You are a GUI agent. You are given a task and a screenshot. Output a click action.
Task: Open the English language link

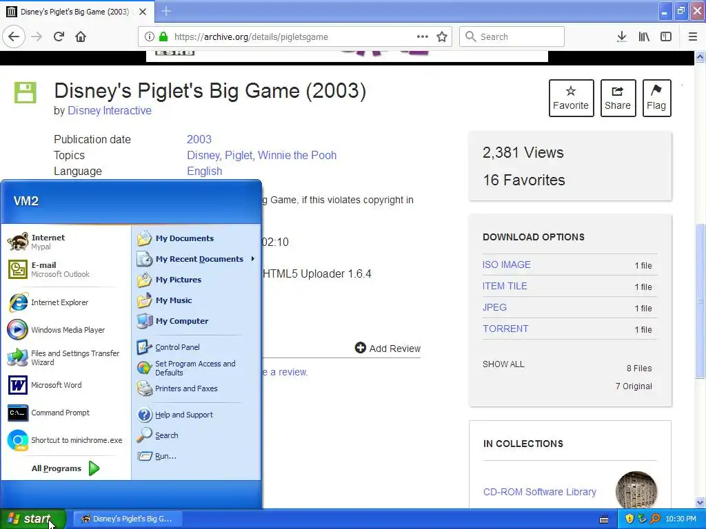coord(204,172)
